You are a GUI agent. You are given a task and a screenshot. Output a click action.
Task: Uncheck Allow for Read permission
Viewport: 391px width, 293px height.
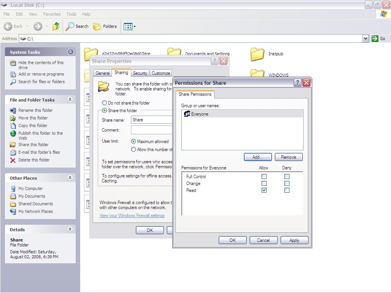264,190
